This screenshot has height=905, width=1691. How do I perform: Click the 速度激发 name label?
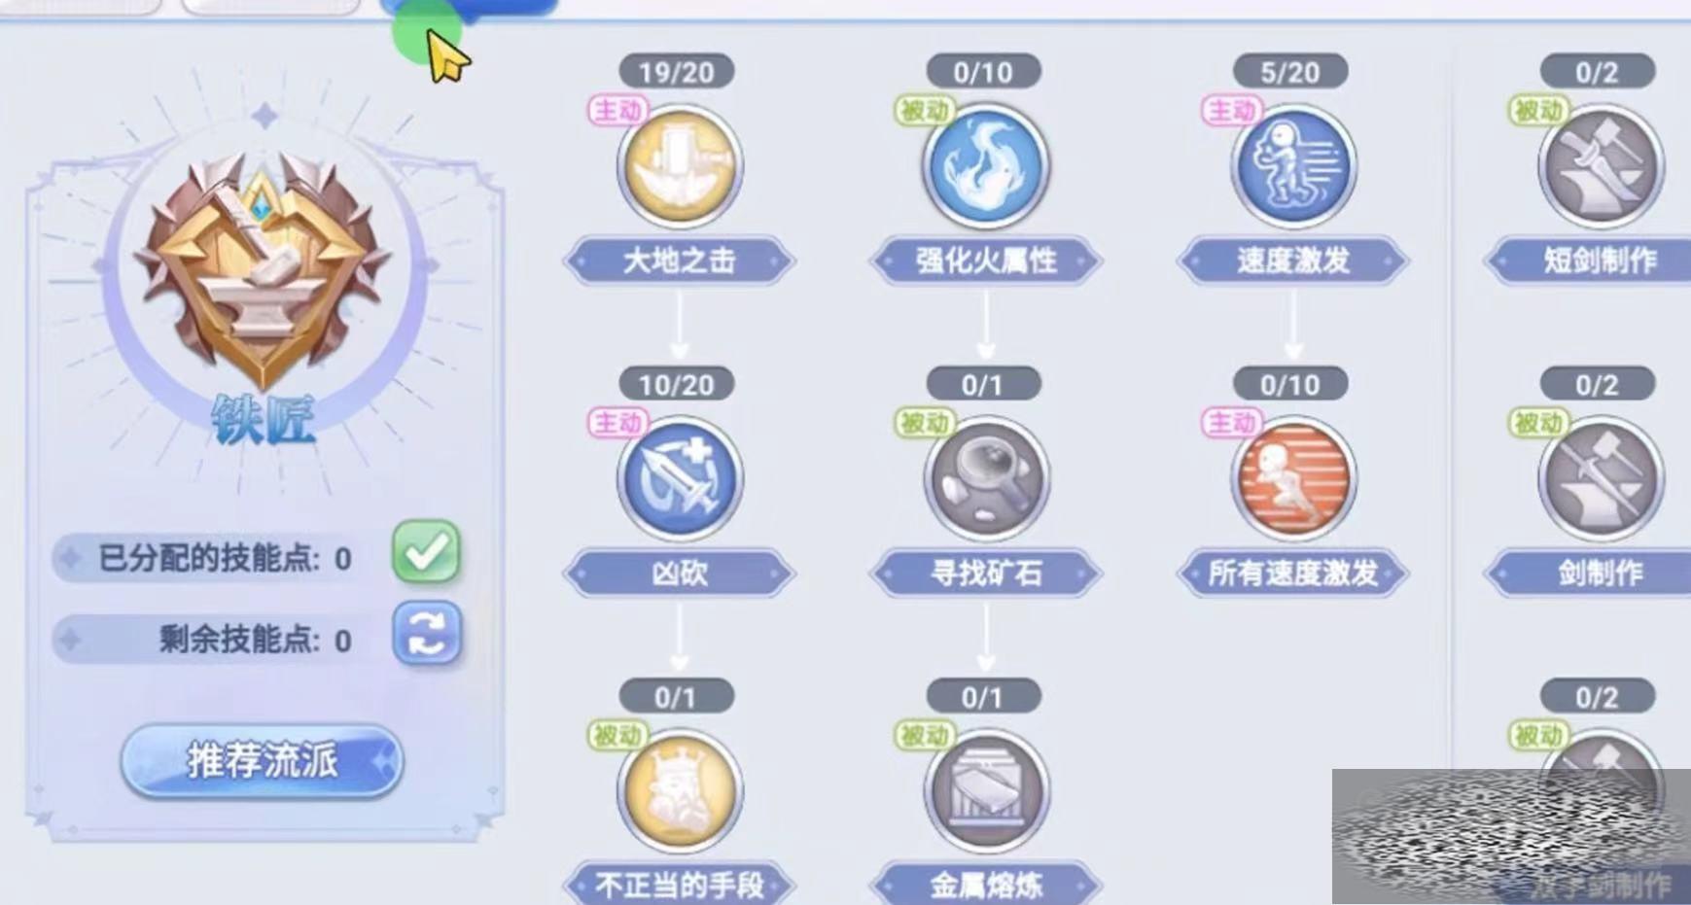[1292, 261]
